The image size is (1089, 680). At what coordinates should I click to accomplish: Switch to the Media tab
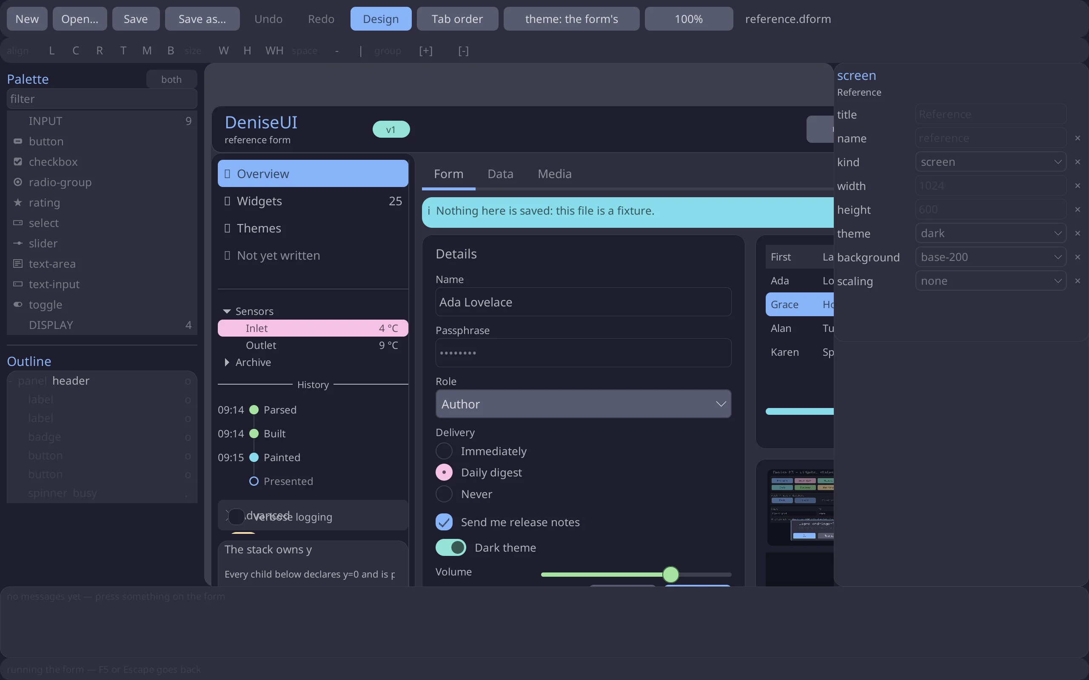[554, 173]
